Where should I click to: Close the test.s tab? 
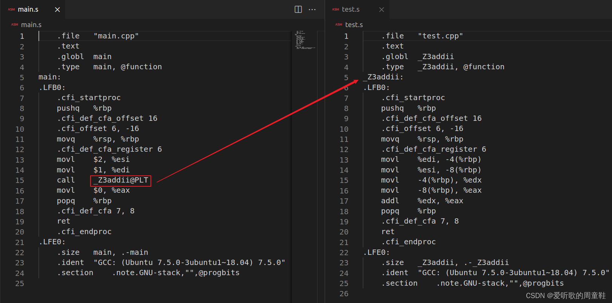(382, 9)
